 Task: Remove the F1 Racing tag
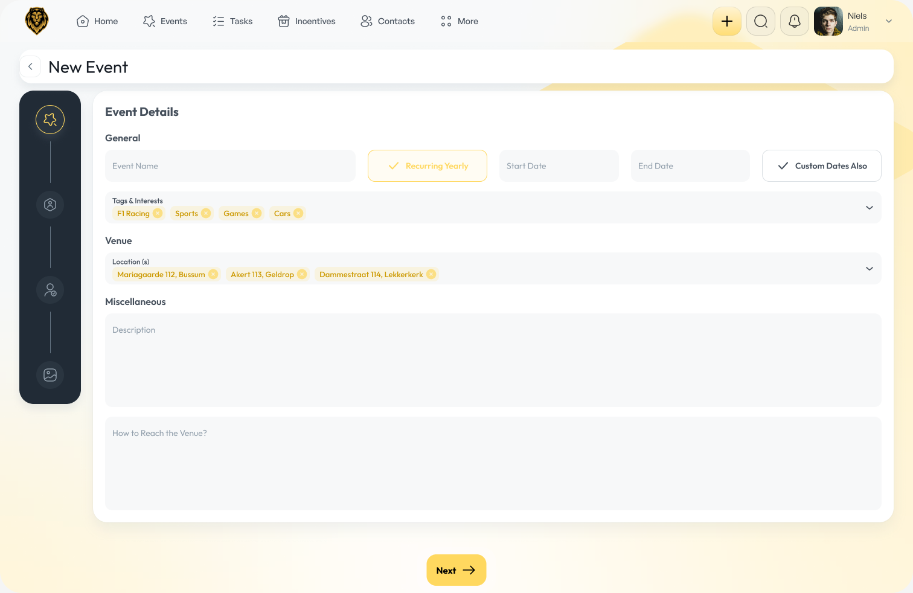click(x=158, y=213)
